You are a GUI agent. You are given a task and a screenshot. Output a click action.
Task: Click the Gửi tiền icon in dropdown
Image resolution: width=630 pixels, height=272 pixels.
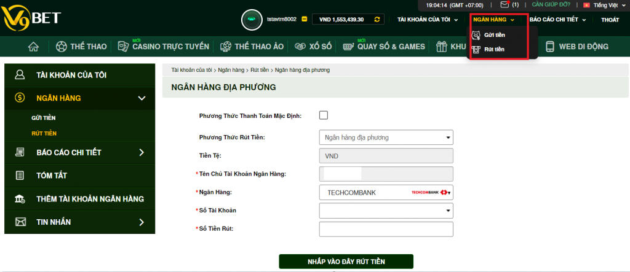point(474,35)
